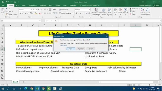Open the General number format dropdown

point(89,10)
